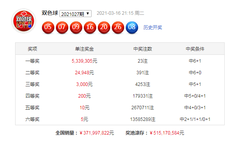241x147 pixels.
Task: Click the 179331注 winners count
Action: (x=143, y=96)
